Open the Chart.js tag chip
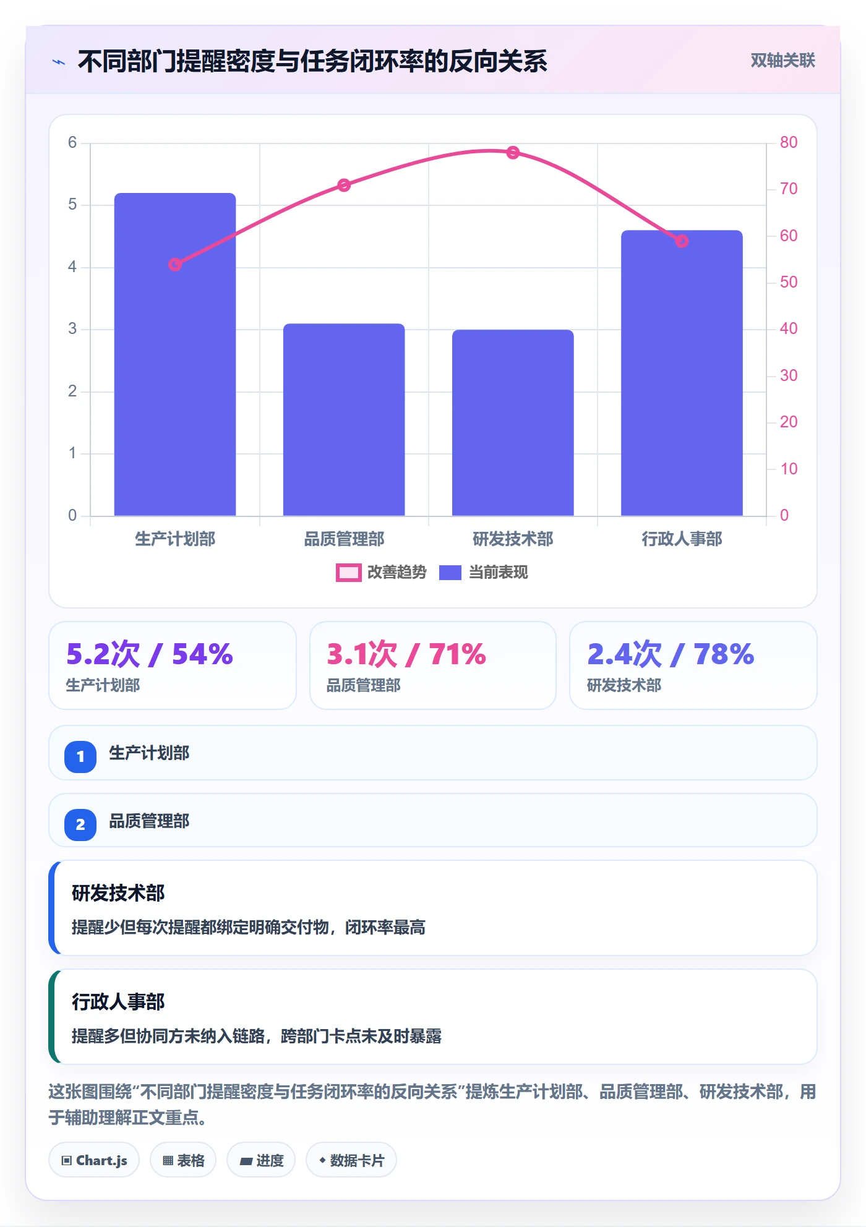The width and height of the screenshot is (866, 1227). click(x=94, y=1160)
